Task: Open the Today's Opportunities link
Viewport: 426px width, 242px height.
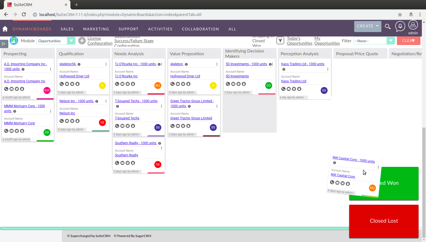Action: [x=299, y=41]
